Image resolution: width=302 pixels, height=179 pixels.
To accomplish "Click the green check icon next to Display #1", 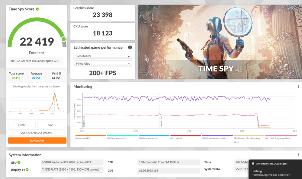I will 27,170.
